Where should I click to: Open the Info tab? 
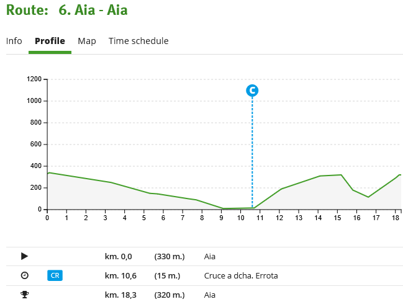[14, 41]
